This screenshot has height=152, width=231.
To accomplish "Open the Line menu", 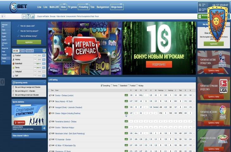I will click(39, 7).
